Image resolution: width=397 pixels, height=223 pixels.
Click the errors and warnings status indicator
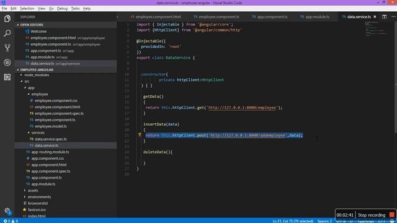11,221
